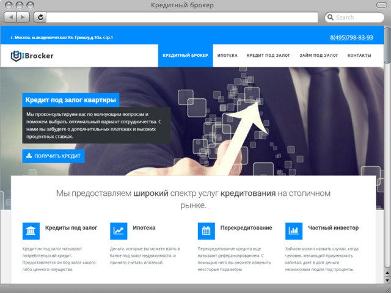Open the Перекредитование service heading

246,228
